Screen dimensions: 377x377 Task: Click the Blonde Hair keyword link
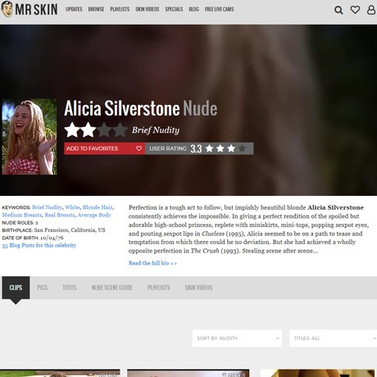(x=98, y=207)
